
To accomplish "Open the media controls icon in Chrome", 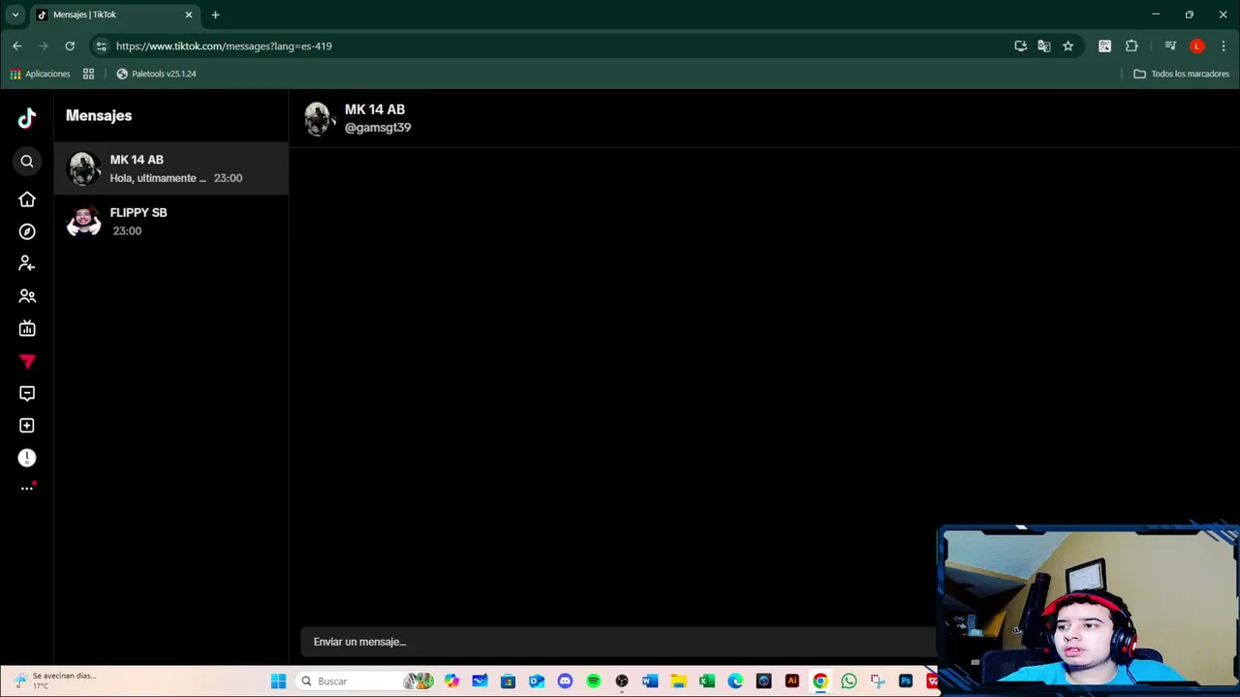I will (x=1170, y=45).
